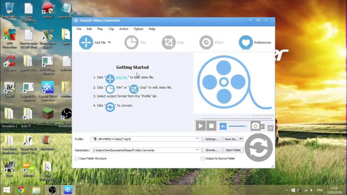Expand the snapshot options arrow

(262, 126)
